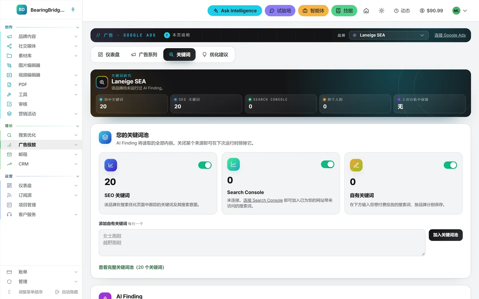Click the 自动隐藏 sidebar option
The height and width of the screenshot is (299, 479).
(67, 292)
